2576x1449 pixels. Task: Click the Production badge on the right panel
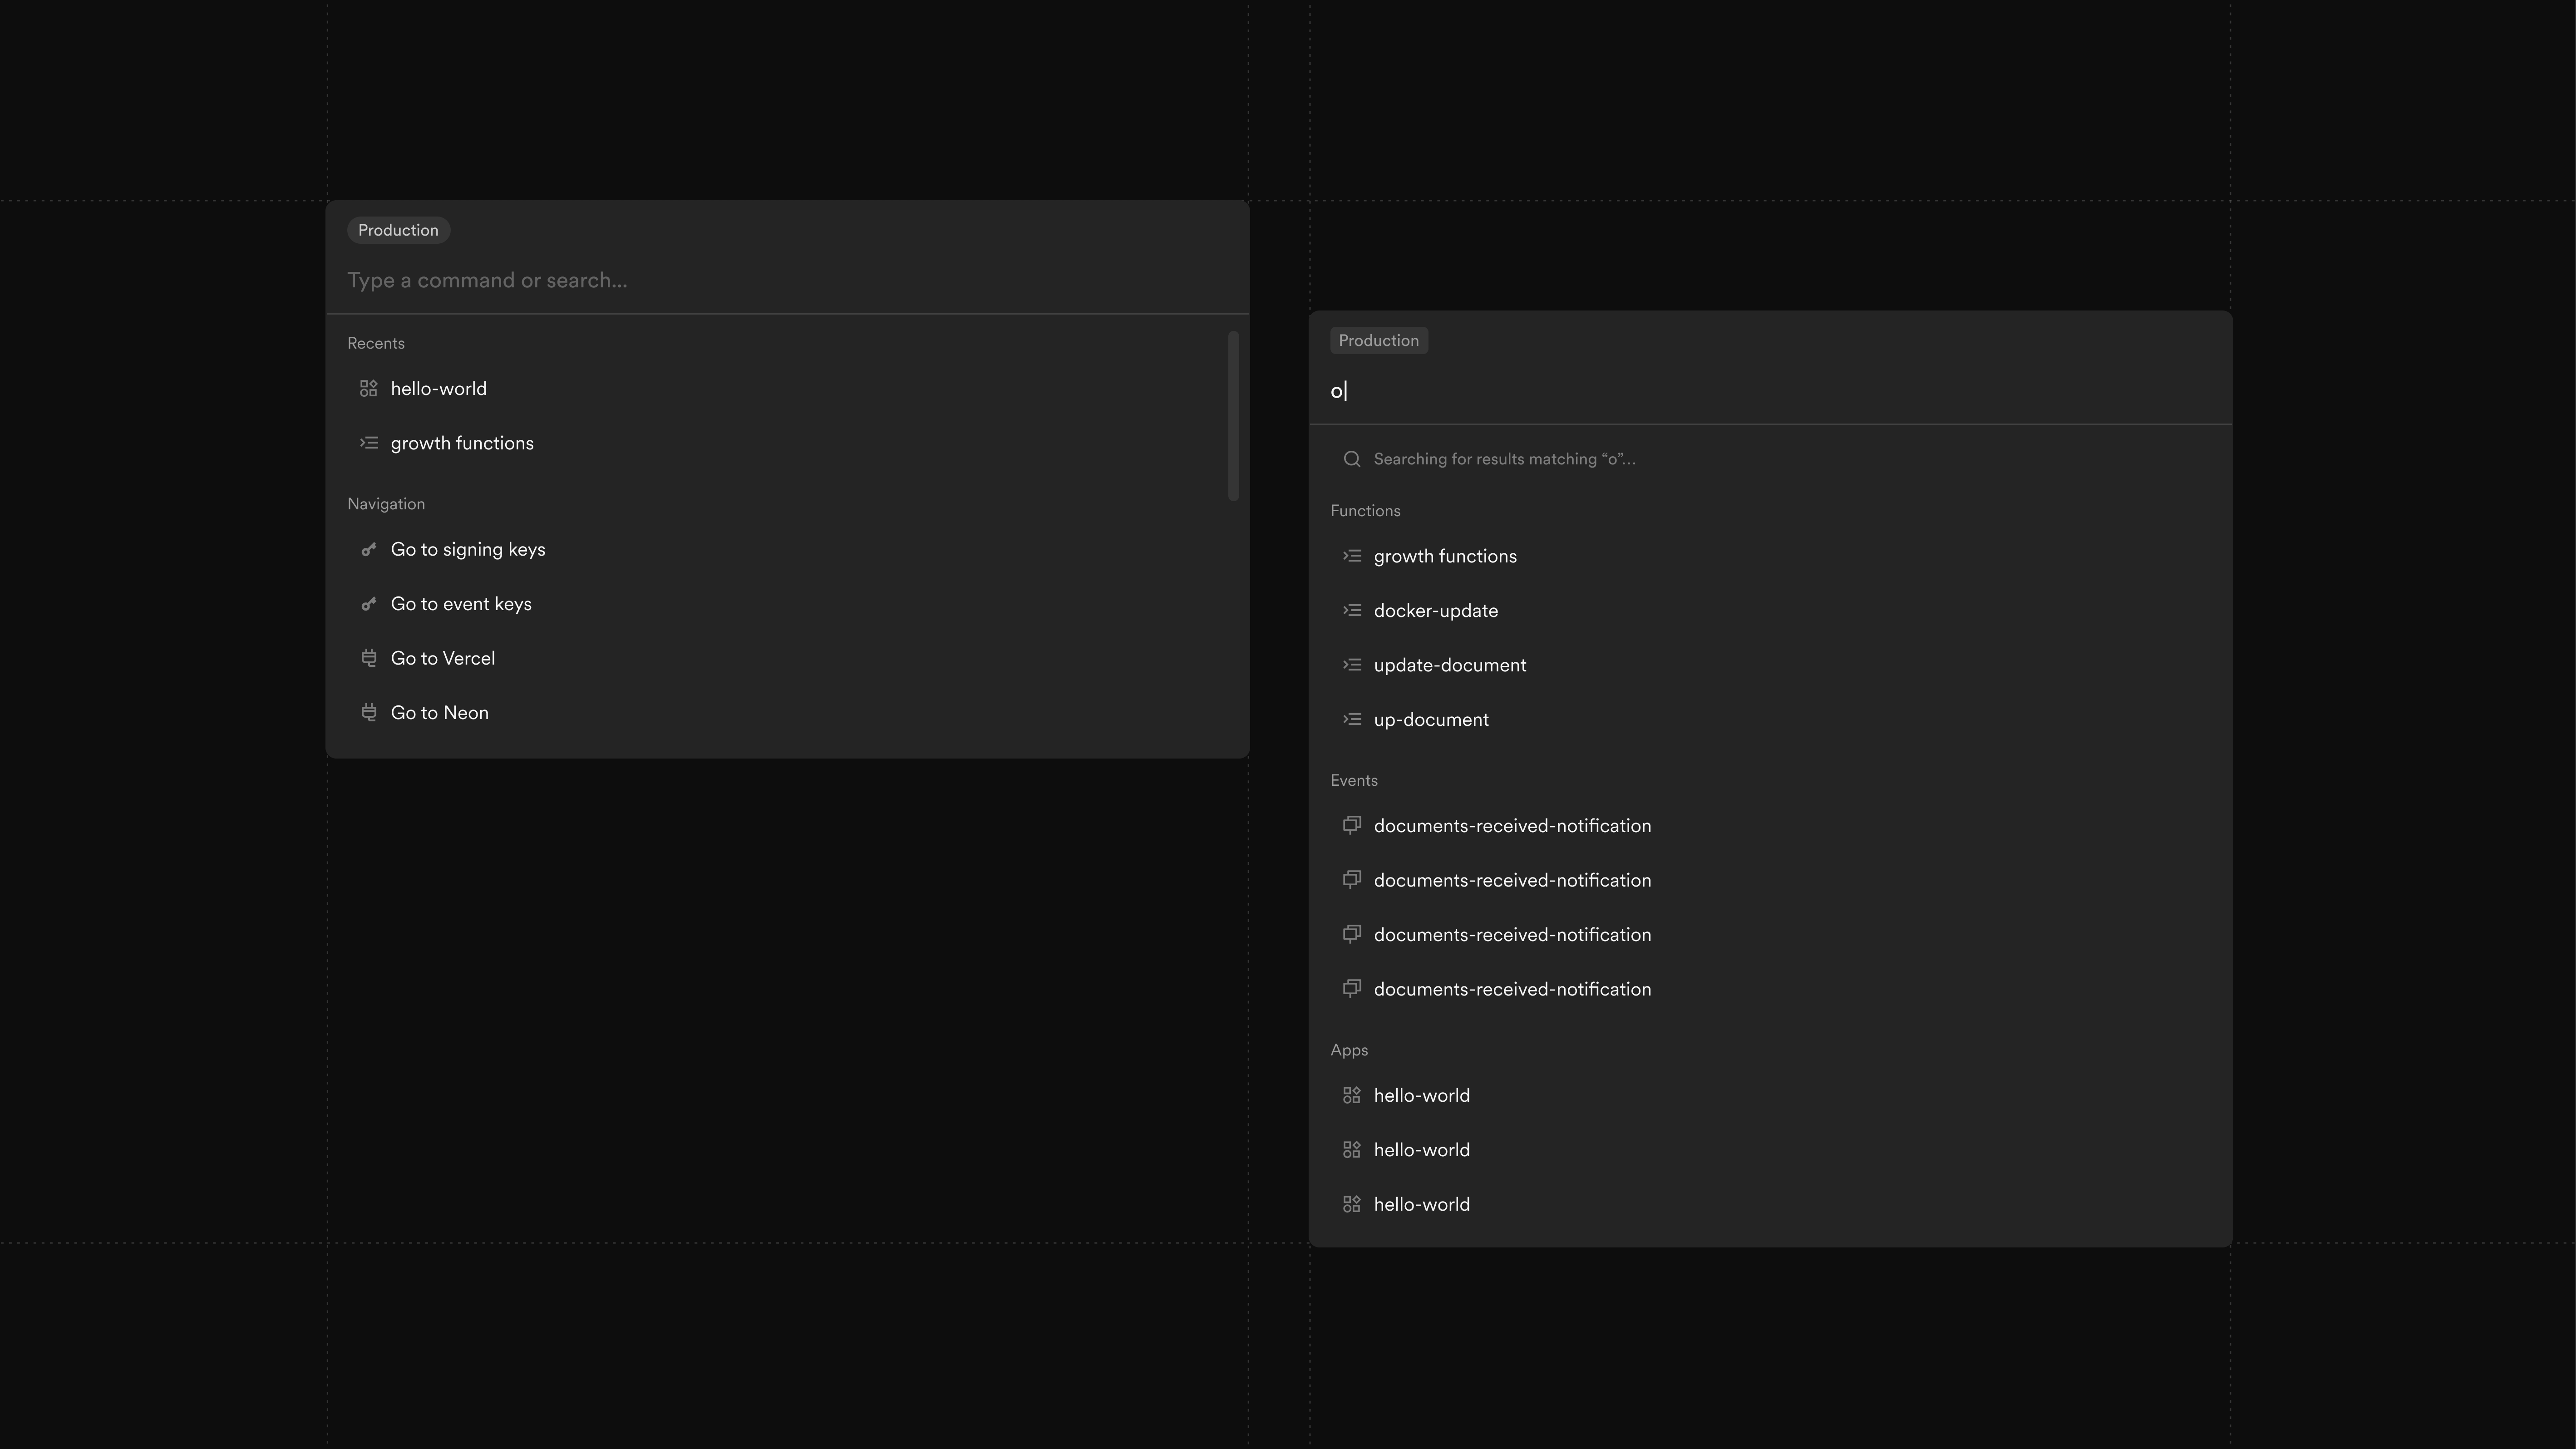pyautogui.click(x=1379, y=340)
